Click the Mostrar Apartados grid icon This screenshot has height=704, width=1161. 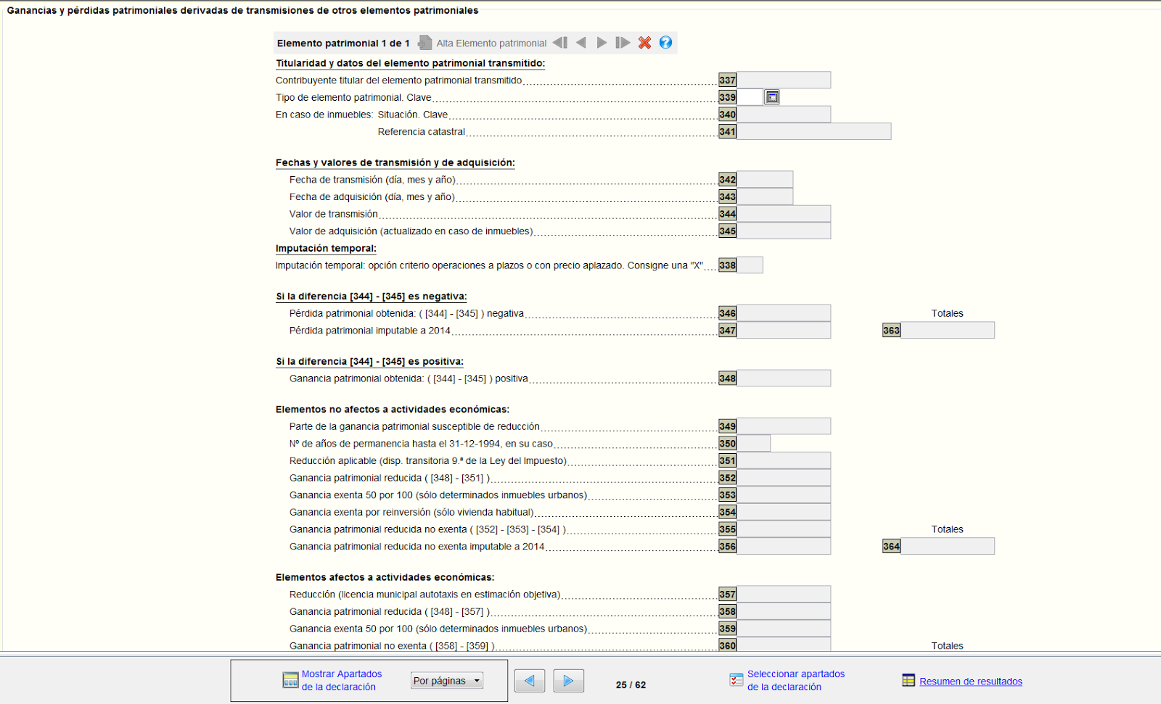(290, 680)
